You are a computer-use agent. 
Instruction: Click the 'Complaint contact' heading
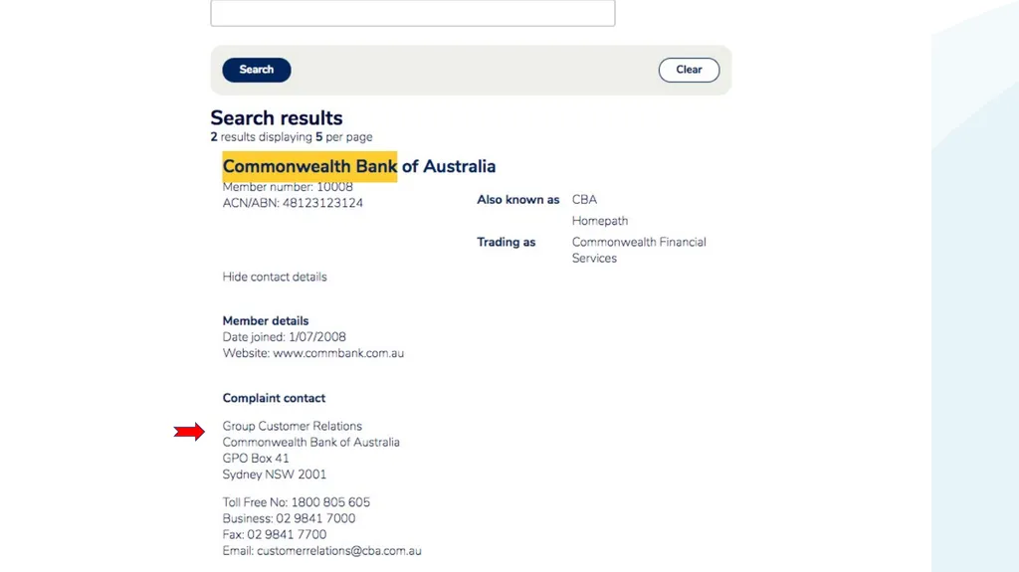pos(274,398)
